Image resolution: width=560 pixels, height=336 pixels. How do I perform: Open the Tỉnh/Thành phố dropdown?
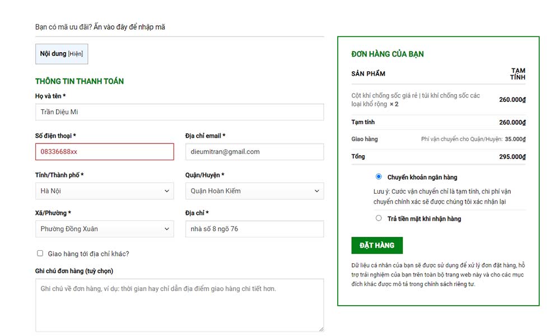click(x=104, y=190)
